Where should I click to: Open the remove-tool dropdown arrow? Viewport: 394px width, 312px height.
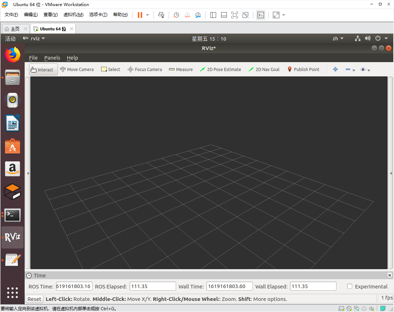(354, 70)
